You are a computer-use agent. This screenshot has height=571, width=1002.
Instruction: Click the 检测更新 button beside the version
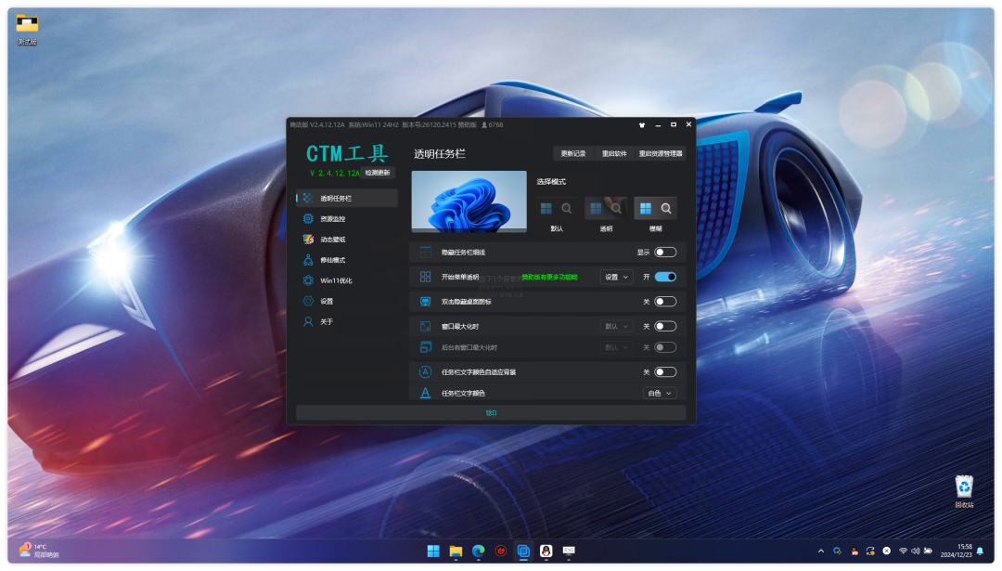coord(379,173)
